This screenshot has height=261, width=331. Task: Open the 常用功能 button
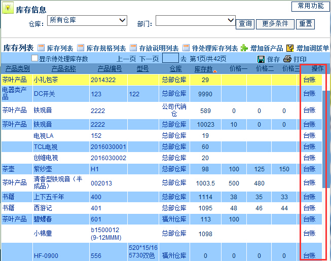pyautogui.click(x=310, y=6)
